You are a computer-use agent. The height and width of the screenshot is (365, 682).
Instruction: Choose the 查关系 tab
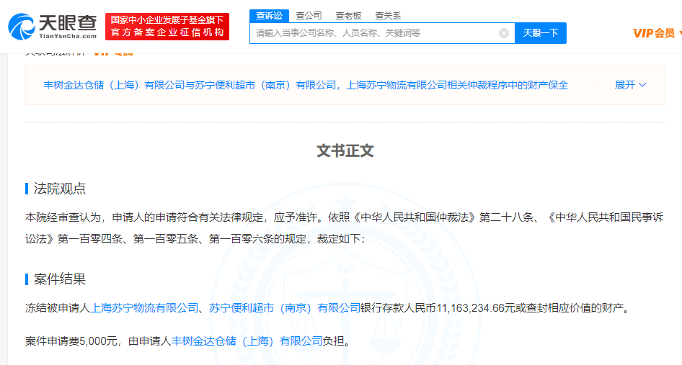(388, 16)
